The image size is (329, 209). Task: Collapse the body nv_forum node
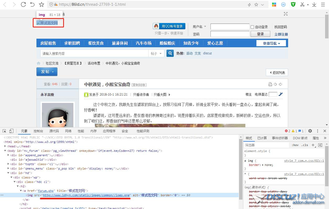(x=5, y=151)
